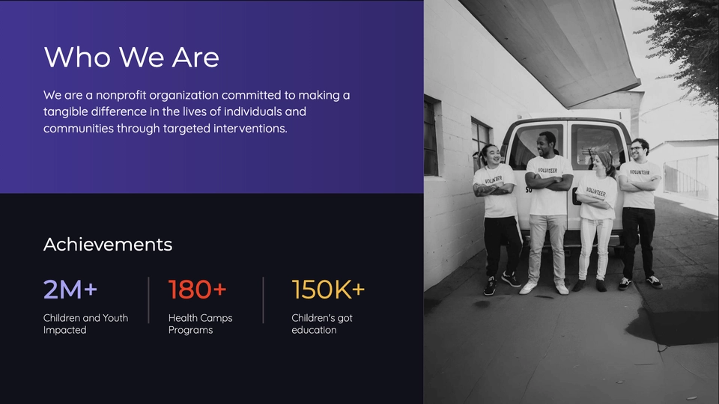Click the 'Children and Youth Impacted' label
This screenshot has height=404, width=719.
pos(85,324)
